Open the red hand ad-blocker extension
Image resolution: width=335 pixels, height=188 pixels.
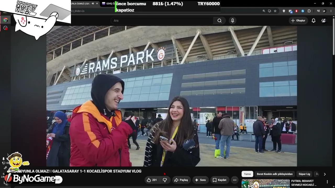point(297,11)
